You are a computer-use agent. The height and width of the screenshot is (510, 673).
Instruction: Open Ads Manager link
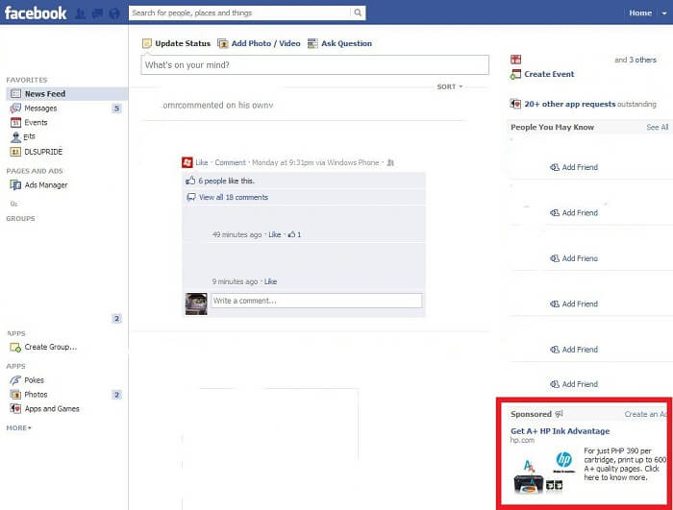[46, 184]
